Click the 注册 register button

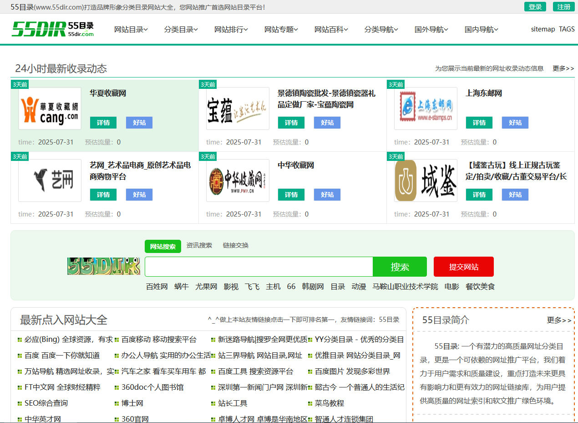coord(563,7)
